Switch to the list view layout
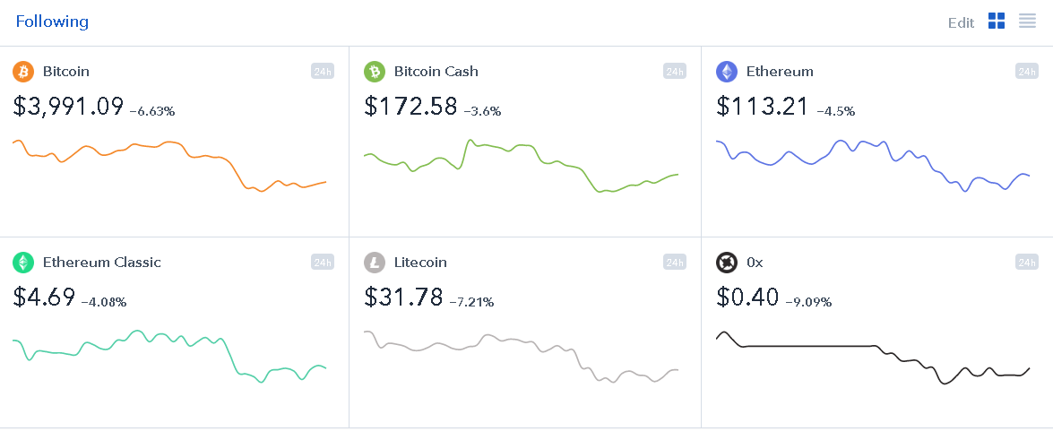This screenshot has height=440, width=1053. 1028,21
